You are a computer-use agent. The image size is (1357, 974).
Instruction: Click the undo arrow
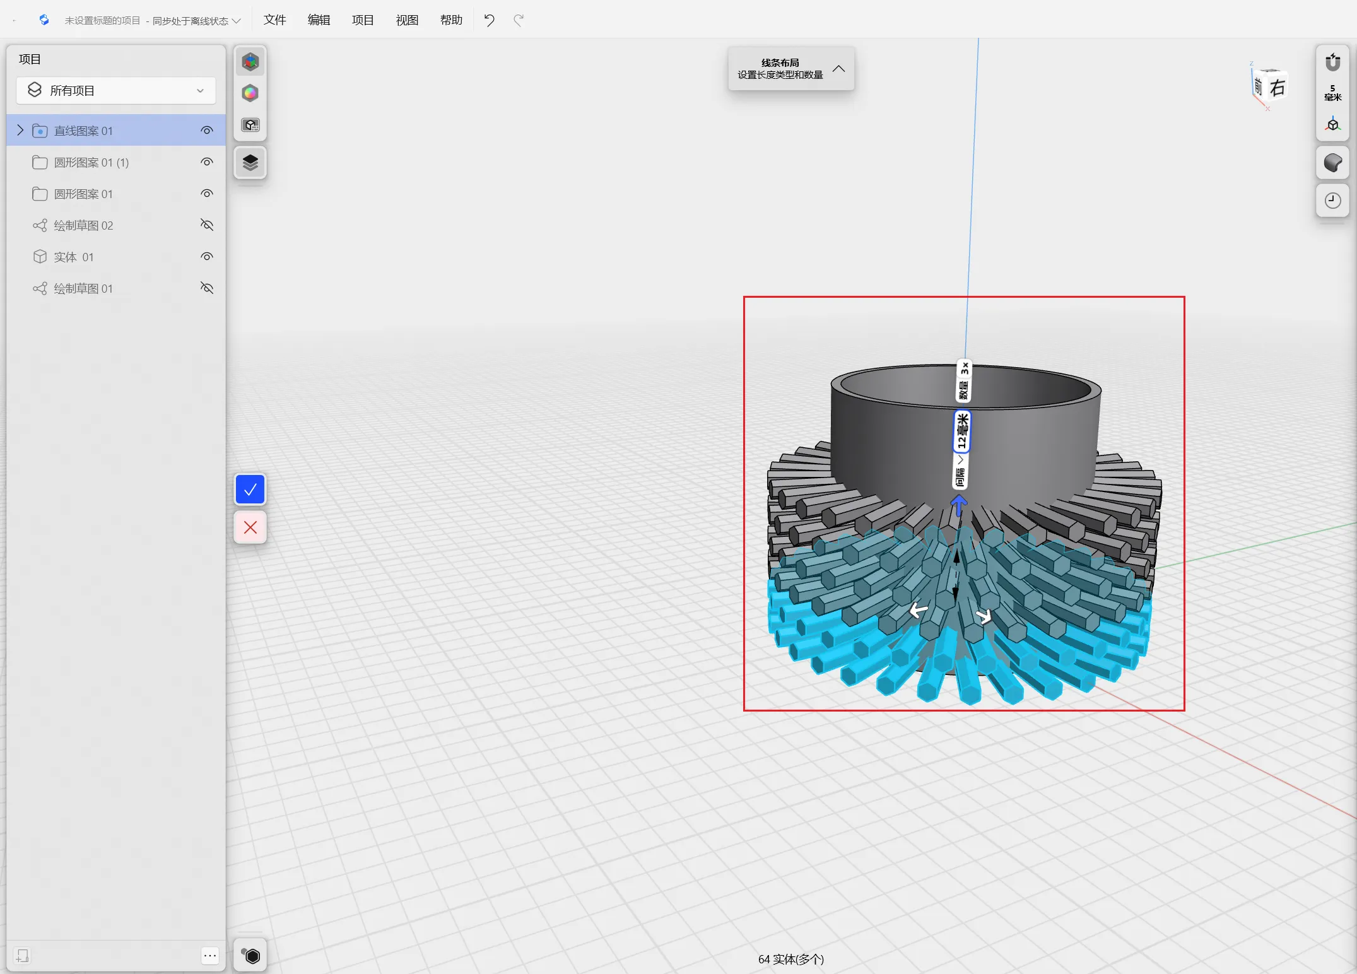[x=489, y=20]
